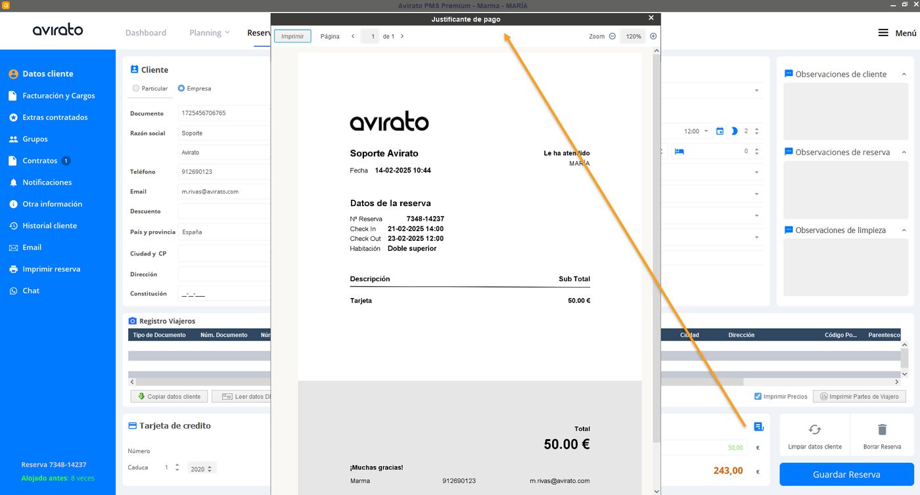Click the Caduca month stepper showing 1

[x=177, y=467]
